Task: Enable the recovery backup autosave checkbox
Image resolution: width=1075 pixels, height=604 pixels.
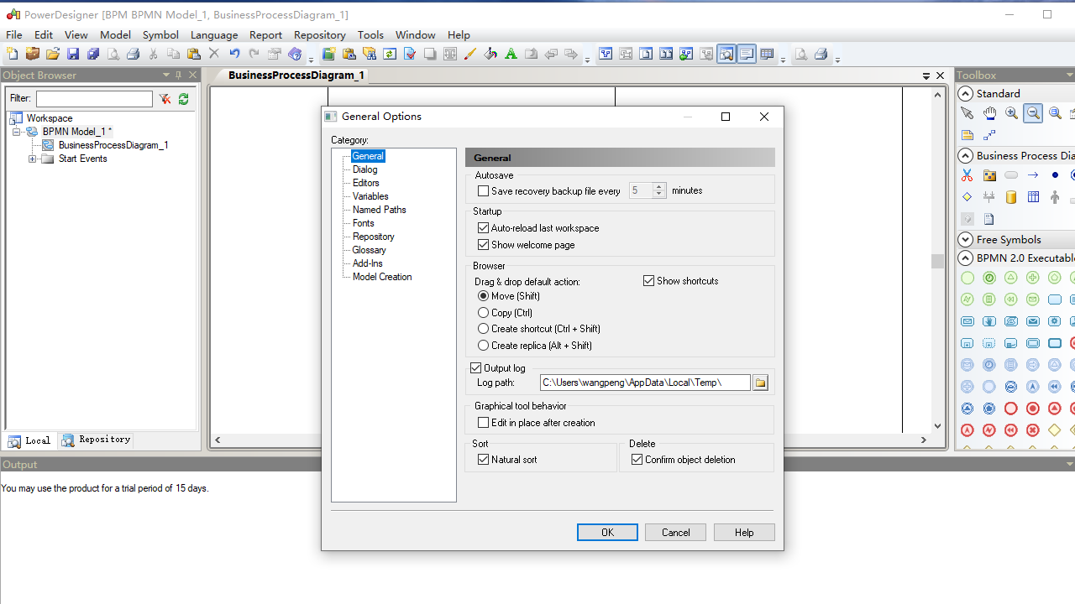Action: coord(483,190)
